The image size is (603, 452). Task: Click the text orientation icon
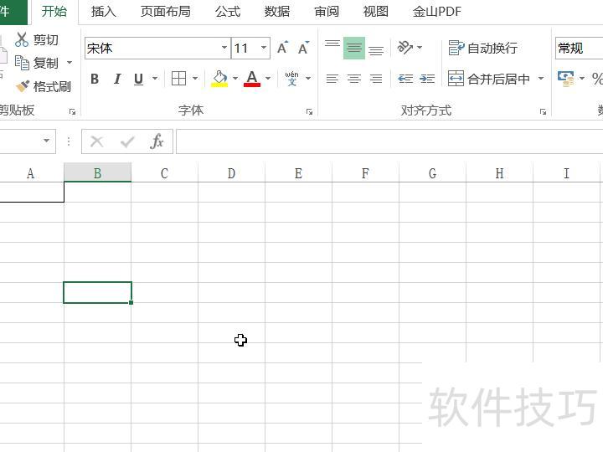coord(405,48)
